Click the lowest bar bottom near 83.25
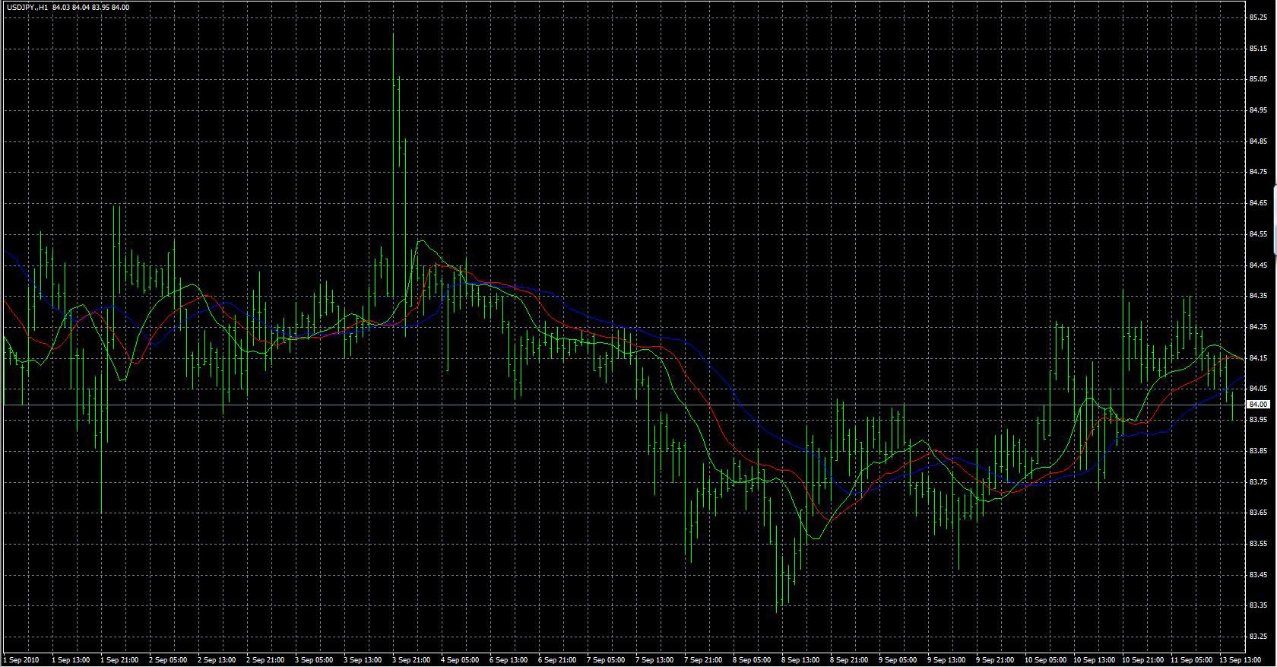The image size is (1277, 667). click(777, 611)
